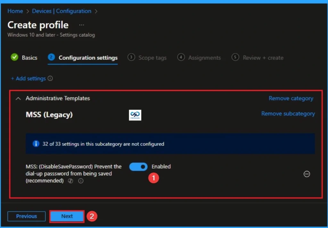Click the Previous button
This screenshot has width=328, height=228.
click(x=26, y=216)
